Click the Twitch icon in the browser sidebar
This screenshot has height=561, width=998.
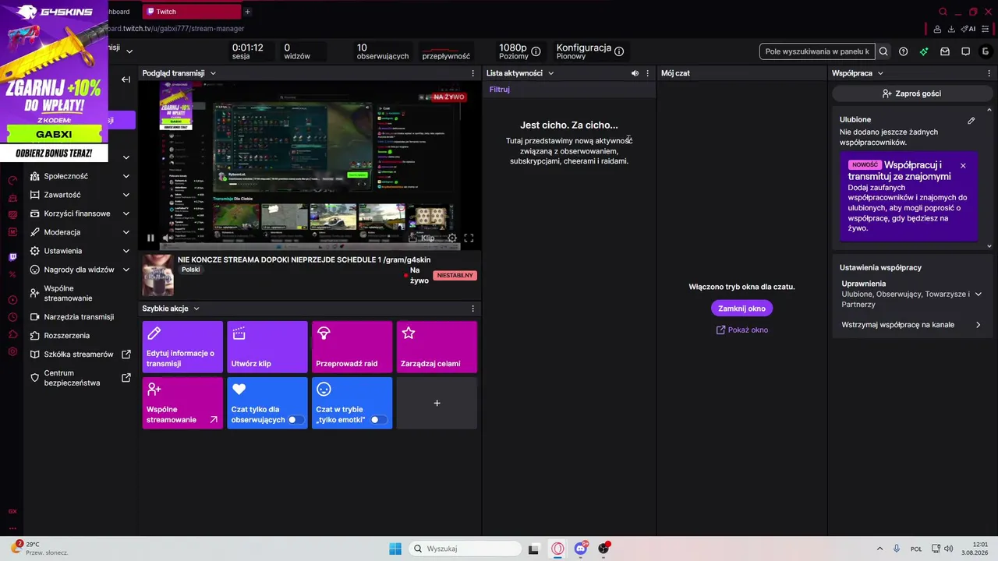pyautogui.click(x=12, y=257)
